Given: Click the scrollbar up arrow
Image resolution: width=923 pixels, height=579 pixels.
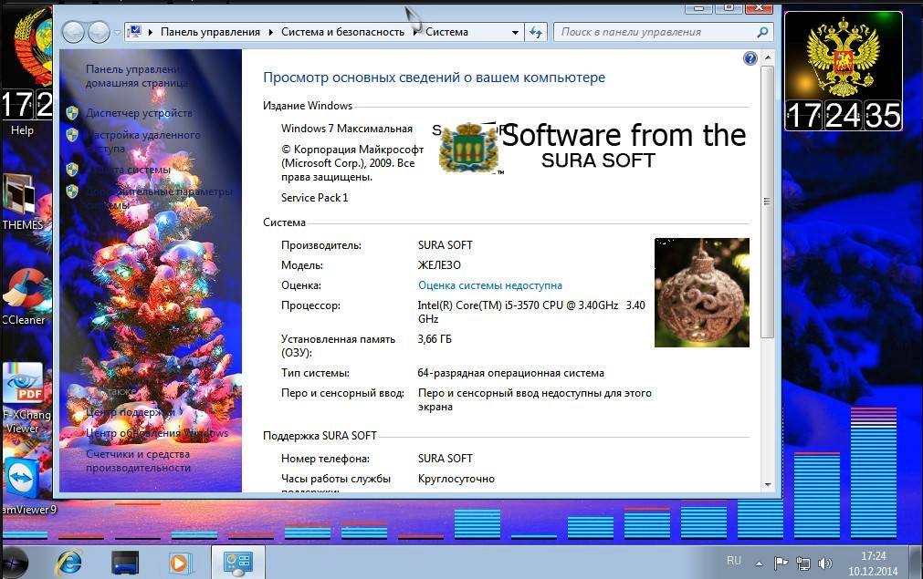Looking at the screenshot, I should [x=767, y=57].
